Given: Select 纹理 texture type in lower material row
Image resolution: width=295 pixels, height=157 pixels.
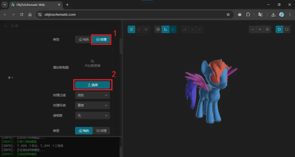Looking at the screenshot, I should [101, 131].
